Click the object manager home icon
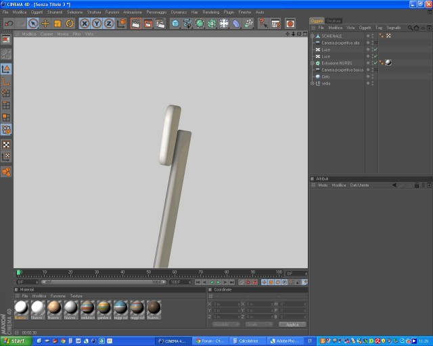 pos(416,28)
